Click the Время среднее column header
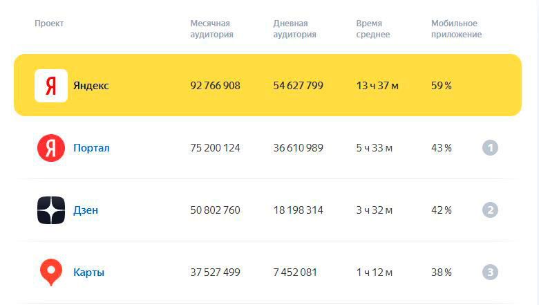The width and height of the screenshot is (539, 305). pyautogui.click(x=373, y=29)
